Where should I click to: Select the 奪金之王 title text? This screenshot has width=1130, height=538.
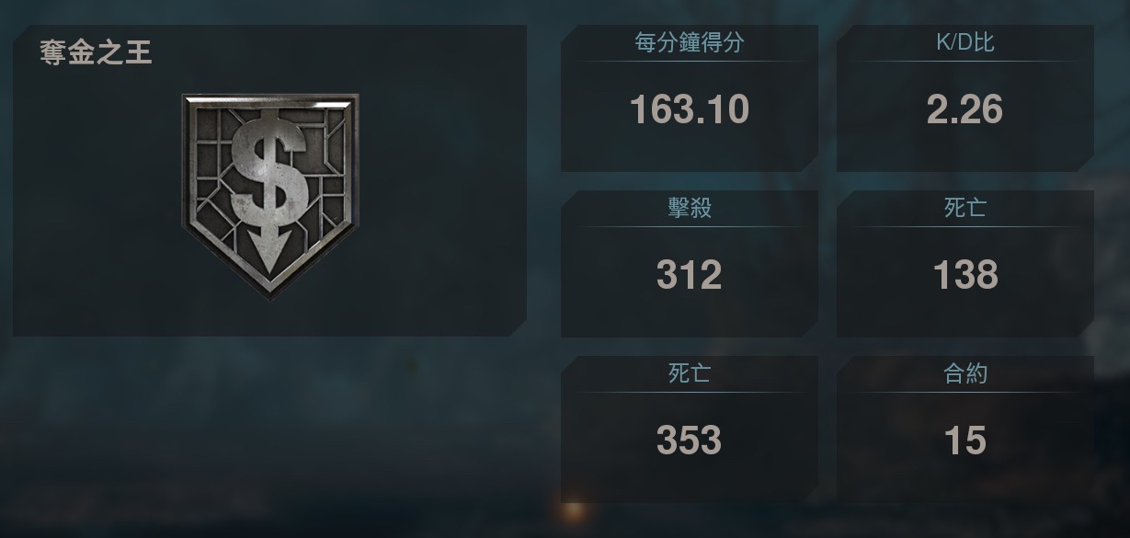pyautogui.click(x=96, y=53)
